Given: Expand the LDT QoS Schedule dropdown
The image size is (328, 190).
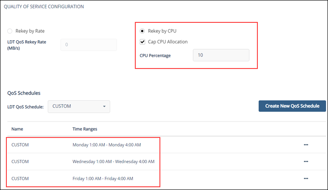Looking at the screenshot, I should coord(79,106).
